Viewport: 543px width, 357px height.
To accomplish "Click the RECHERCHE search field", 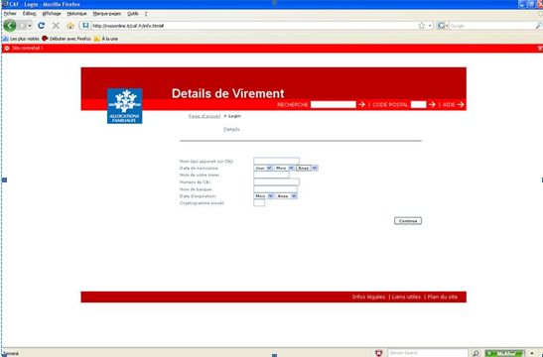I will point(334,104).
